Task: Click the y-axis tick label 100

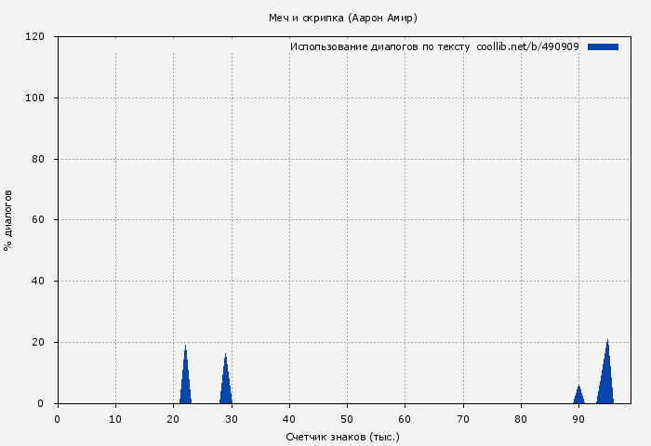Action: click(35, 98)
